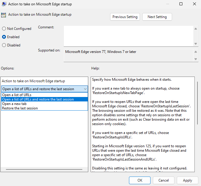Screen dimensions: 201x186
Task: Click the Comment box scroll down arrow
Action: pyautogui.click(x=196, y=44)
